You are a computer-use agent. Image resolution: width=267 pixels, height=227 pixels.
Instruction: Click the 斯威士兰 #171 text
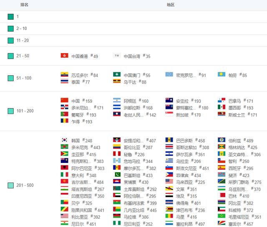[x=243, y=115]
